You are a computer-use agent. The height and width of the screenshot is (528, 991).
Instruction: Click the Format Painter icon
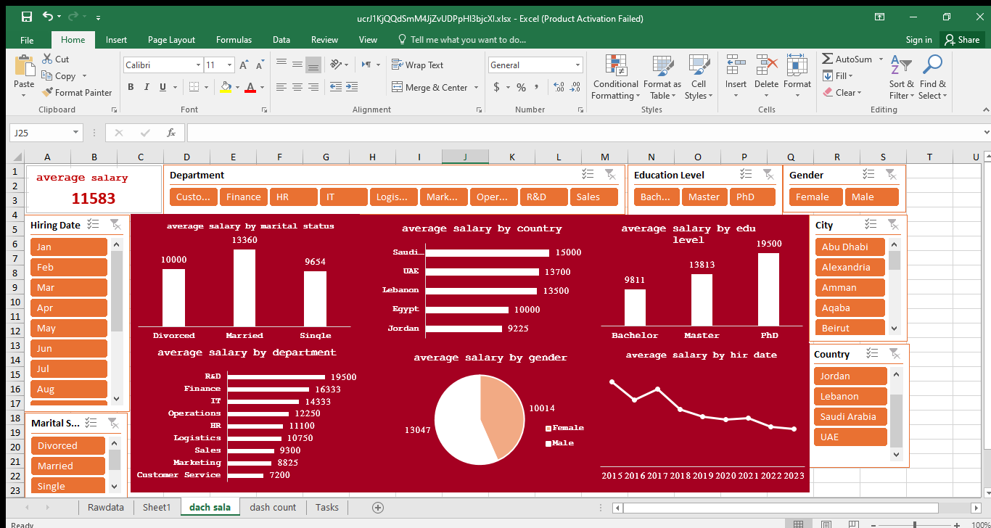48,93
